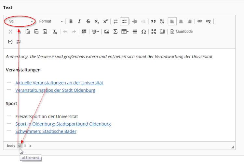
Task: Insert a special character
Action: tap(143, 32)
